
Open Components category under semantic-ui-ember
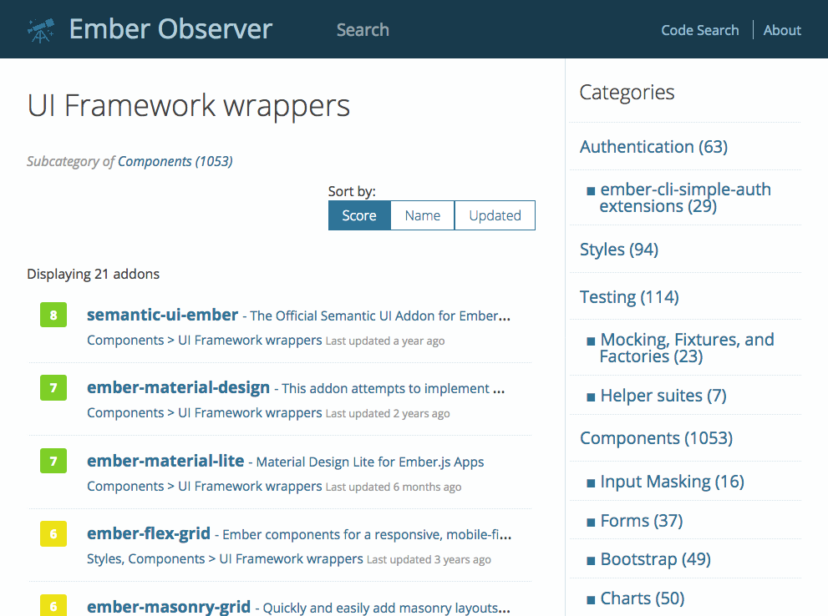125,341
